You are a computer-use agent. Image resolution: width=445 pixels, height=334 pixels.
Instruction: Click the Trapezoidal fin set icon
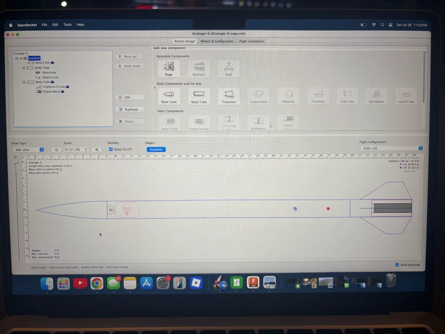[x=258, y=96]
